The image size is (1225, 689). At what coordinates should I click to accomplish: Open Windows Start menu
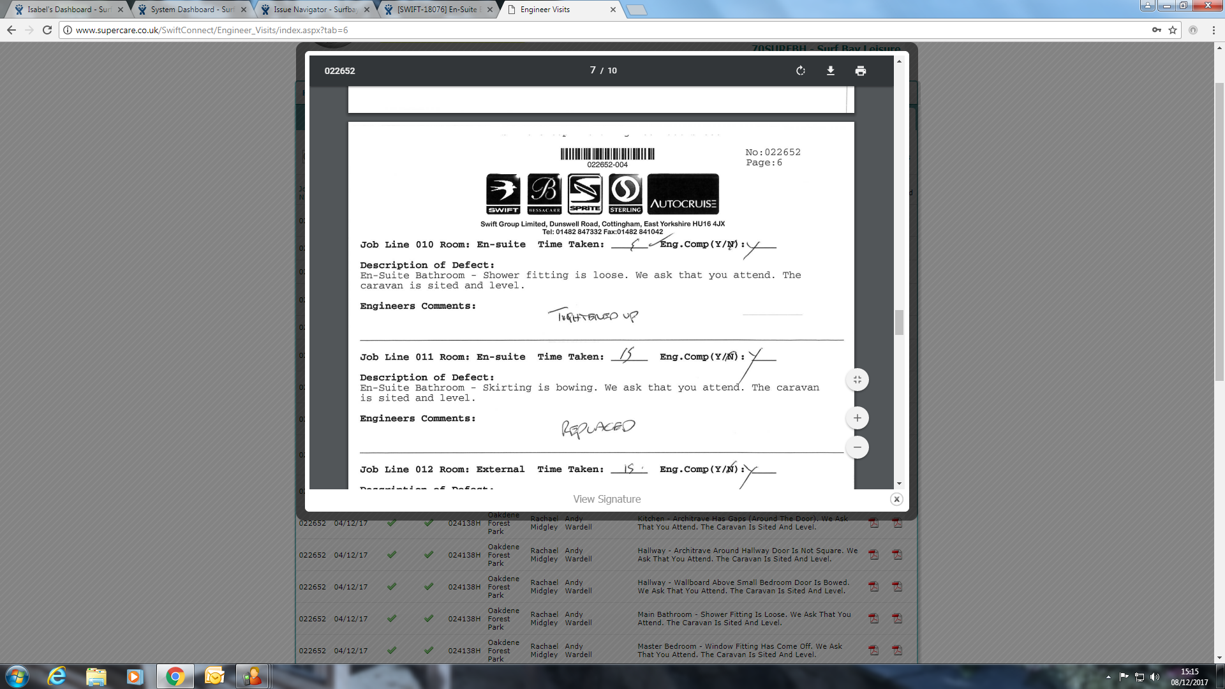coord(17,676)
